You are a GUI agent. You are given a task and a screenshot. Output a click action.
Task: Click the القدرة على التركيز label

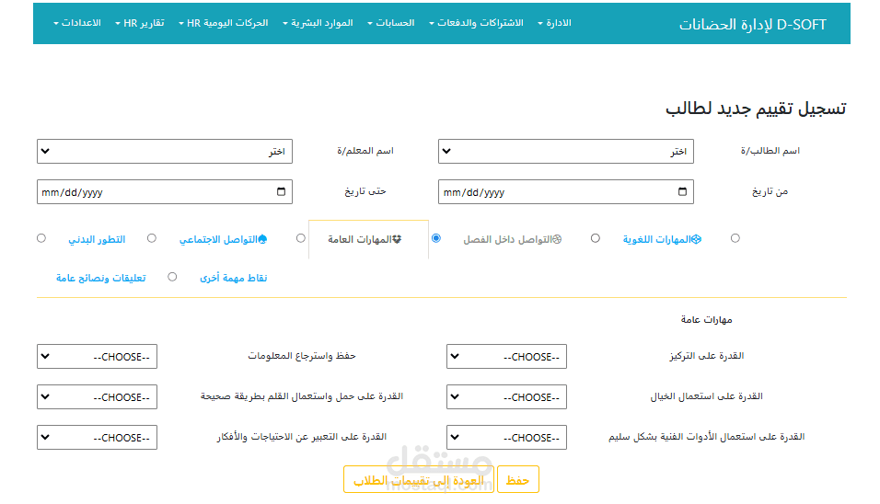707,356
